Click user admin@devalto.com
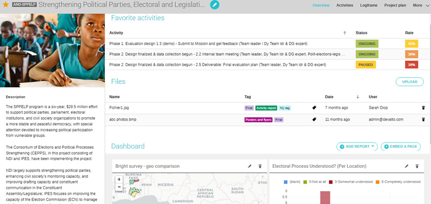The height and width of the screenshot is (204, 431). (386, 120)
